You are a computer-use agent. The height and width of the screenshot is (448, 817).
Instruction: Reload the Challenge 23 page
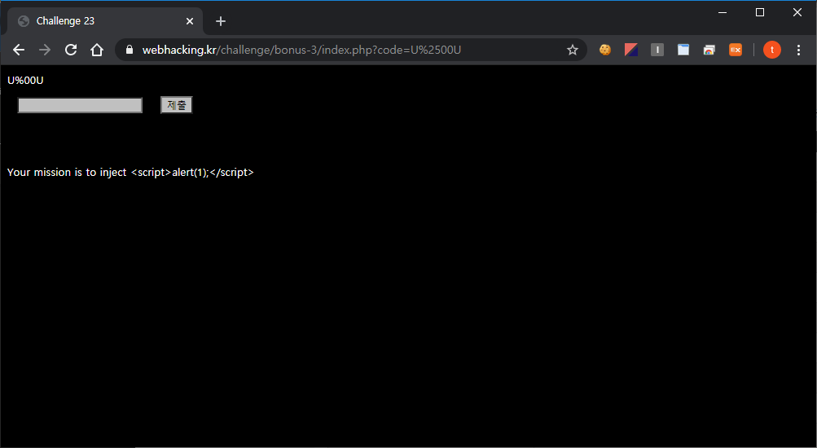tap(71, 50)
